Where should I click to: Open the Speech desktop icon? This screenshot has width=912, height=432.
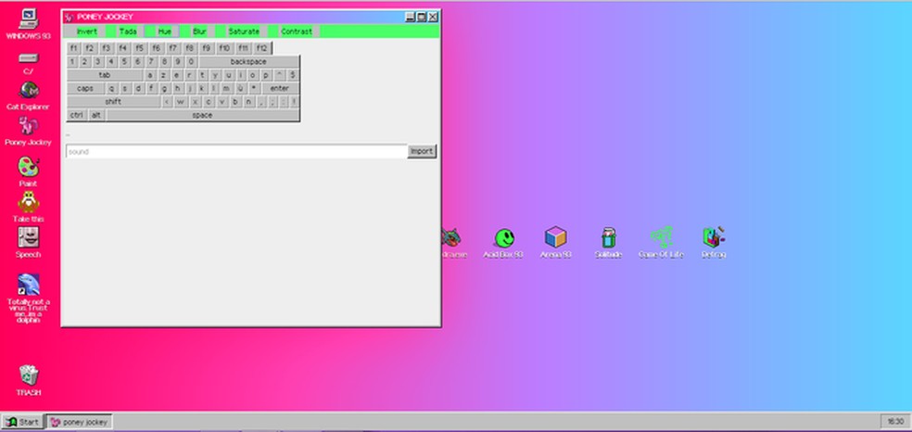pyautogui.click(x=28, y=242)
